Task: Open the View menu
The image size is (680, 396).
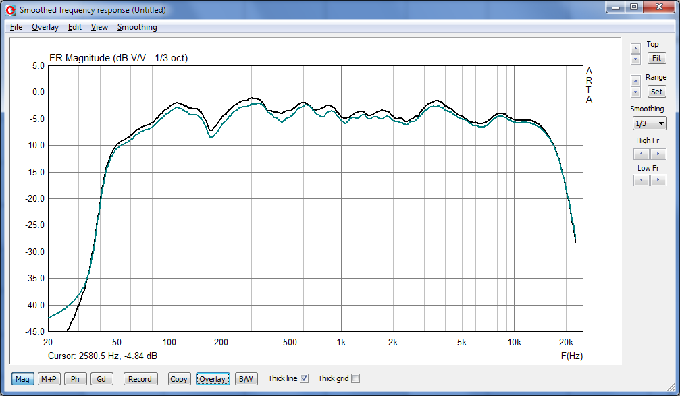Action: click(x=99, y=27)
